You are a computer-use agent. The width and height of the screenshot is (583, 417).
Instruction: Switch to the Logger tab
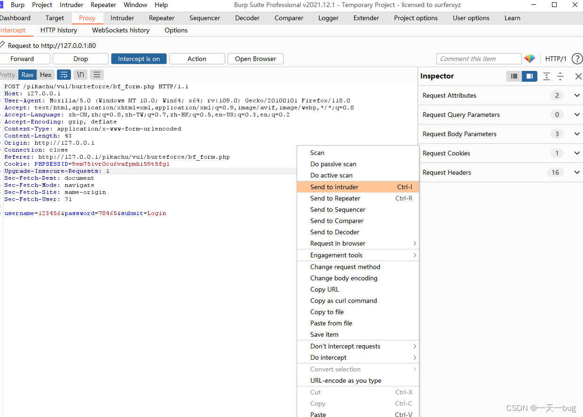point(328,18)
